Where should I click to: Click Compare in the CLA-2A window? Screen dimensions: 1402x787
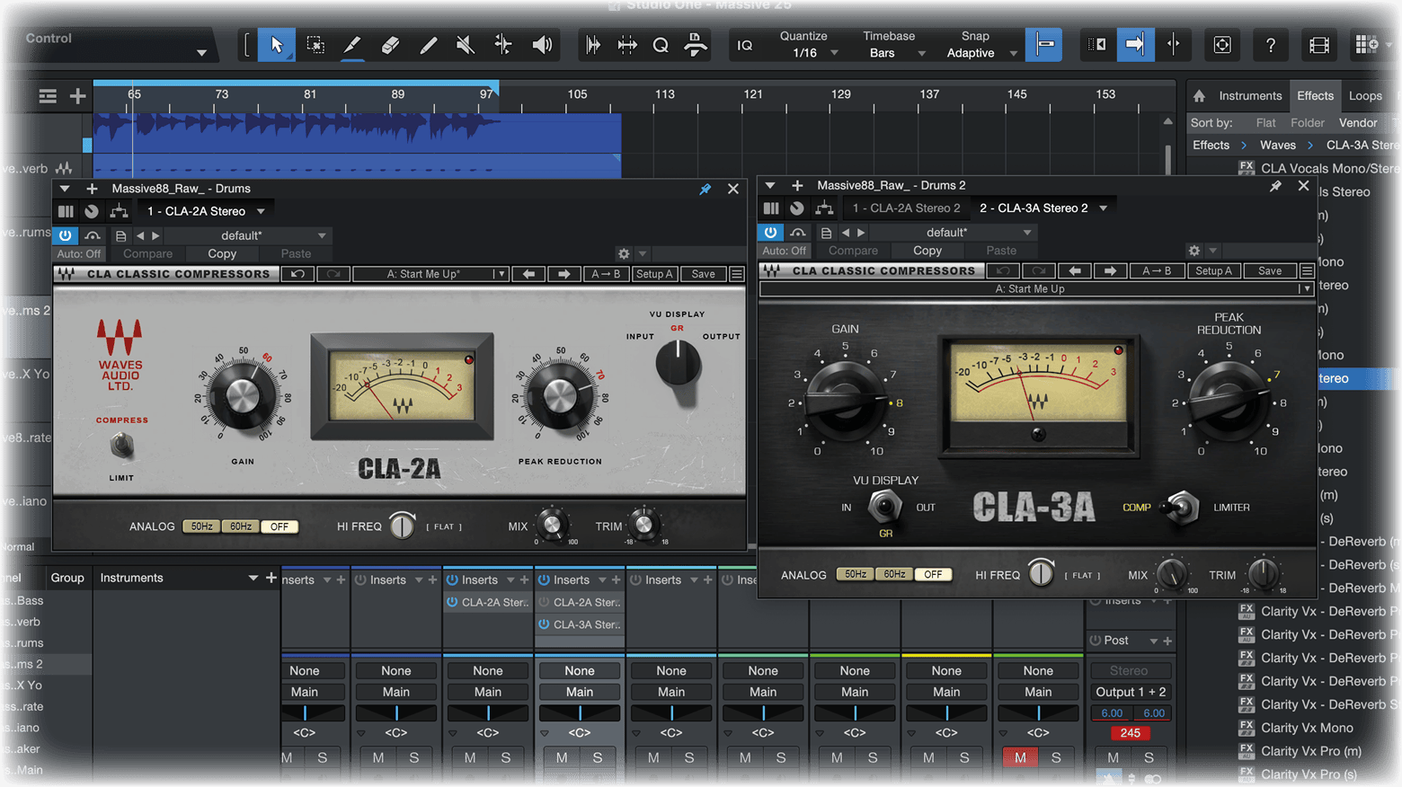coord(147,254)
